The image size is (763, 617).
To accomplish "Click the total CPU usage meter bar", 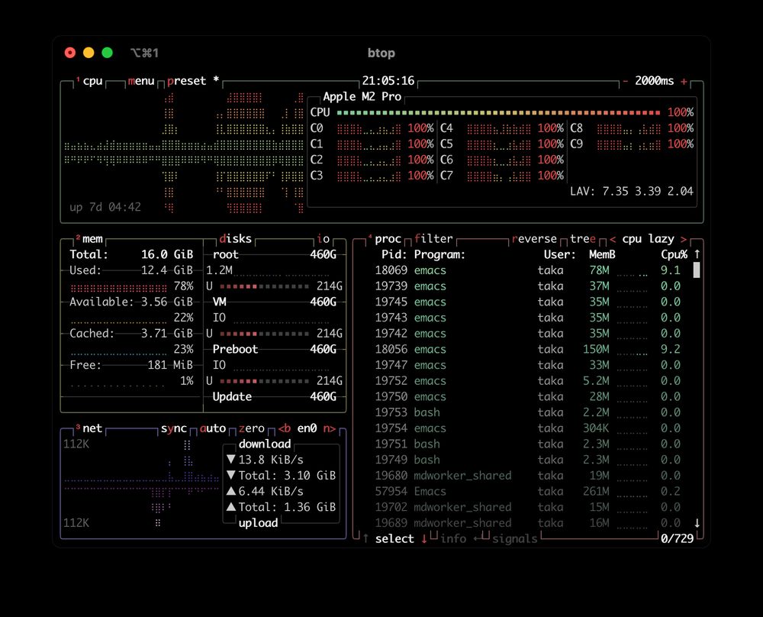I will [498, 112].
